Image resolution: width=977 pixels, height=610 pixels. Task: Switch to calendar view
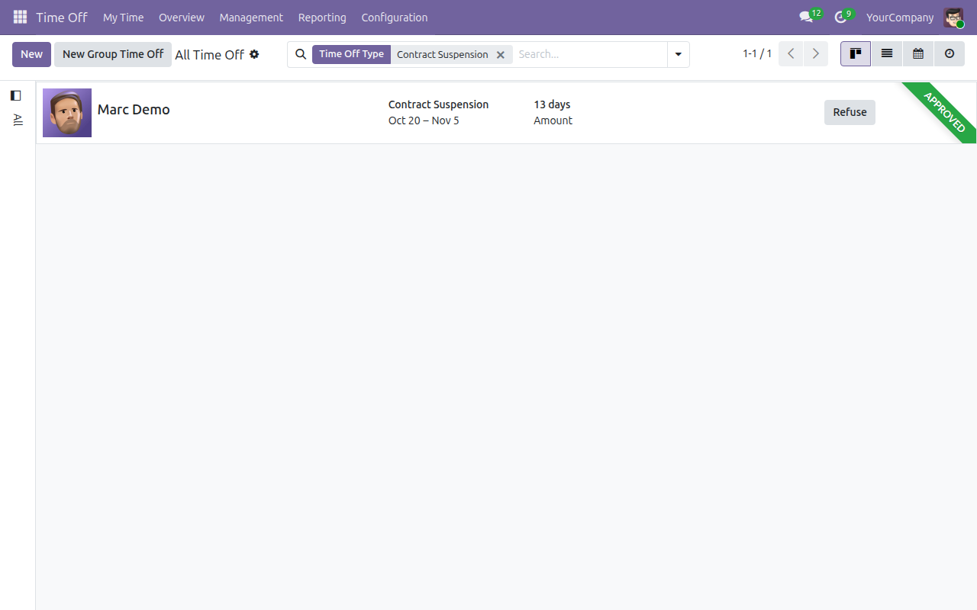click(918, 54)
